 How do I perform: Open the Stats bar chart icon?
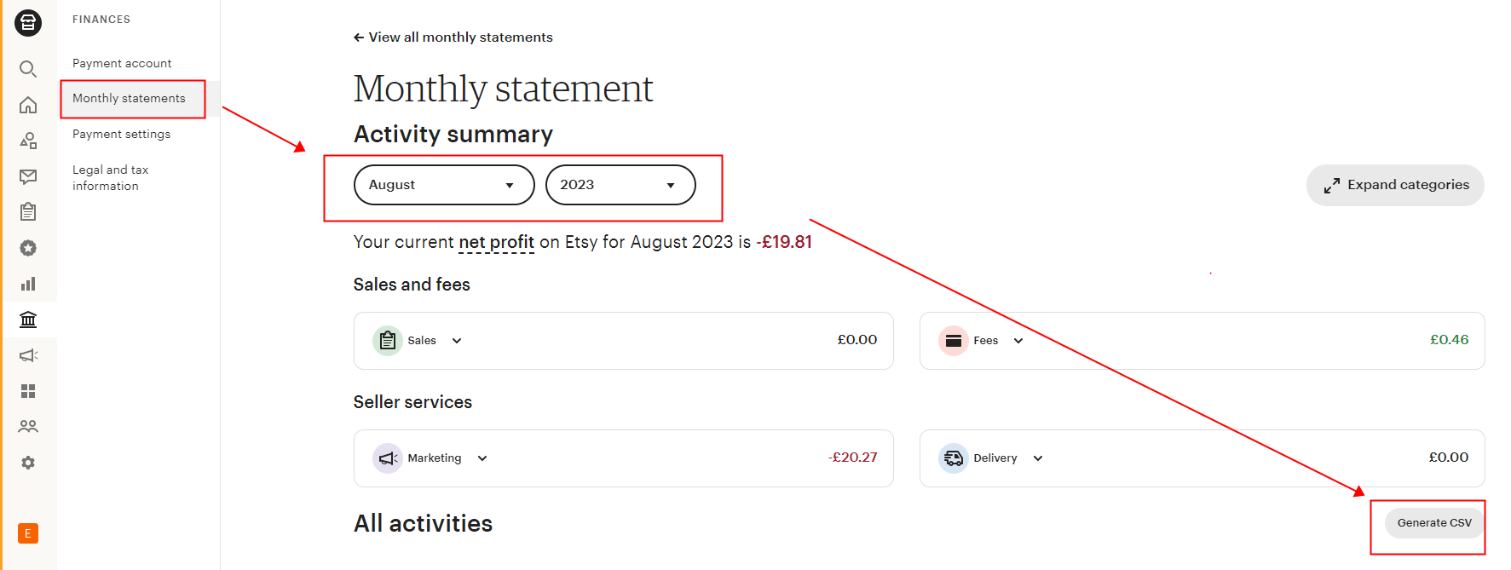click(x=28, y=284)
